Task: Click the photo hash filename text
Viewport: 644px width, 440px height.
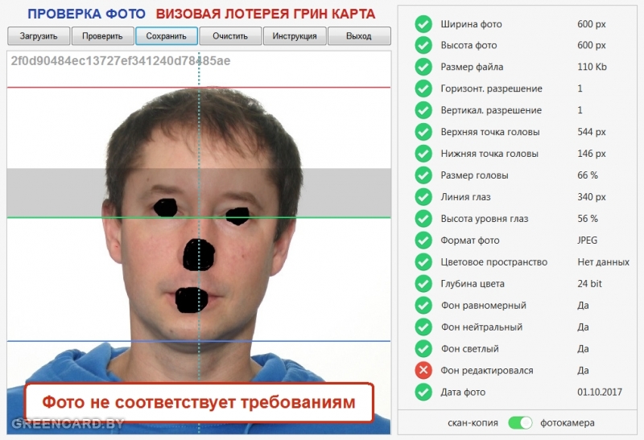Action: [x=121, y=61]
